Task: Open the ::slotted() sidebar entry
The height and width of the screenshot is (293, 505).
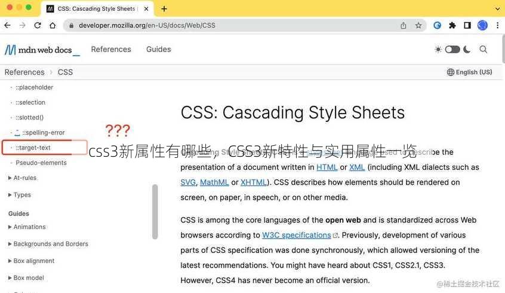Action: [x=29, y=117]
